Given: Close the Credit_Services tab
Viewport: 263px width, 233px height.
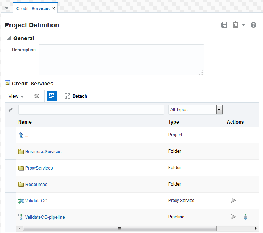Looking at the screenshot, I should coord(54,8).
